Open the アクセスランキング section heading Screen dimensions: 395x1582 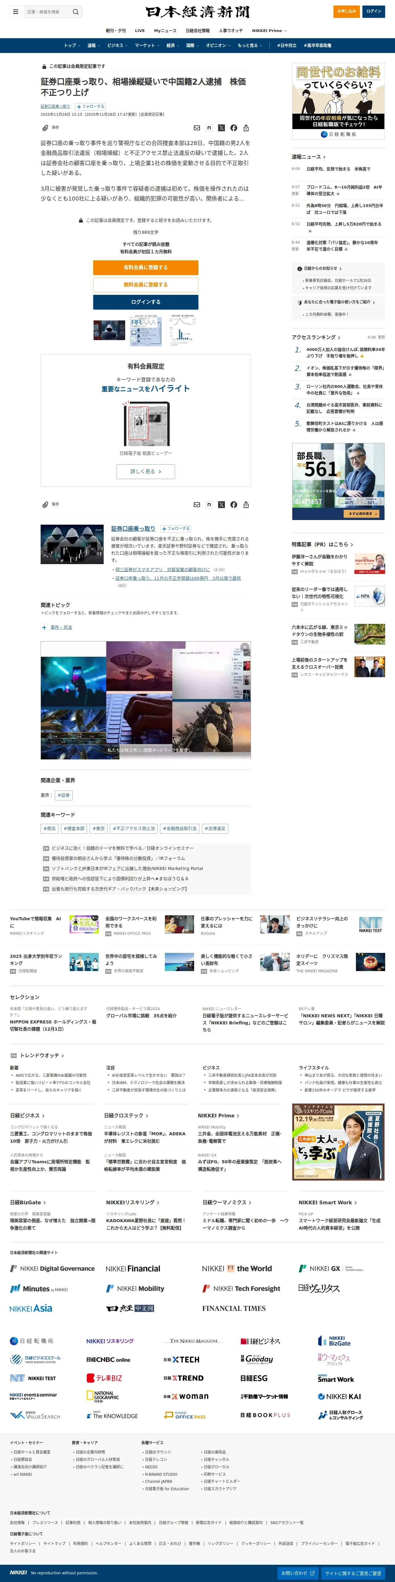[316, 337]
